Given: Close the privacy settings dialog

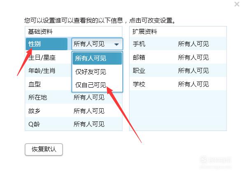Looking at the screenshot, I should click(237, 4).
